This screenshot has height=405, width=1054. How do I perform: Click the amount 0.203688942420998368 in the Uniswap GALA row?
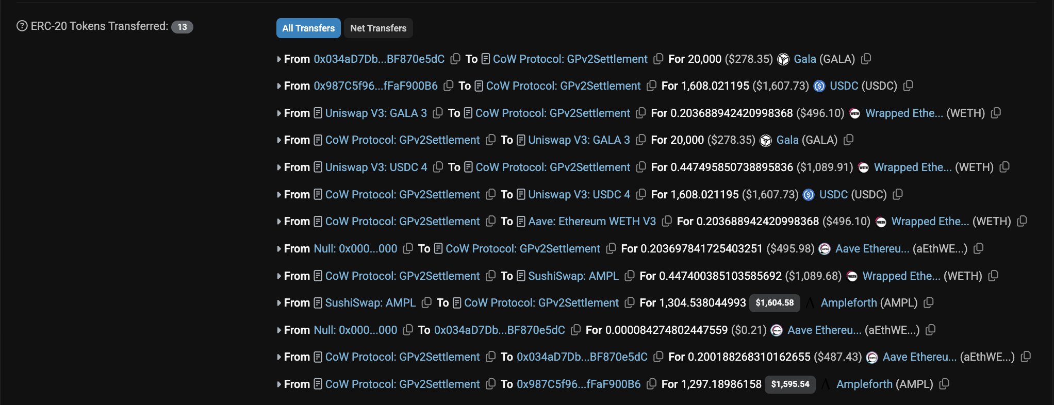coord(731,113)
